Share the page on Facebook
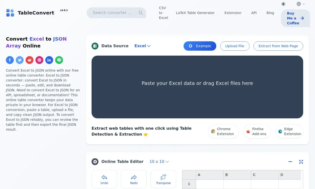This screenshot has height=189, width=315. tap(10, 60)
